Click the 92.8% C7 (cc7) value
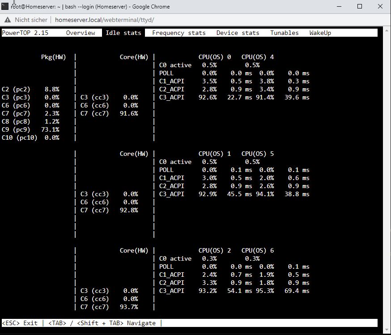The image size is (391, 335). (129, 210)
